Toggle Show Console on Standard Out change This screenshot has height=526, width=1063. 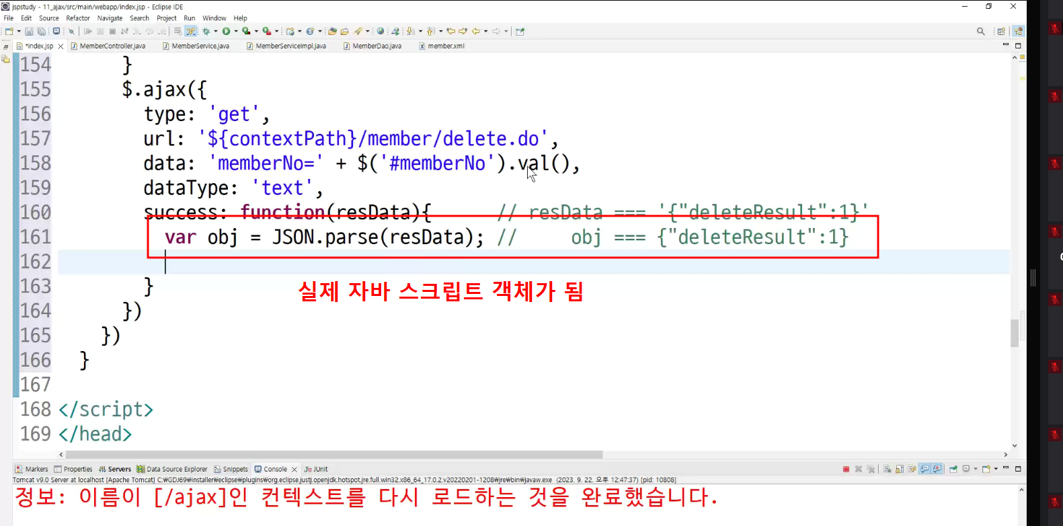[x=924, y=469]
